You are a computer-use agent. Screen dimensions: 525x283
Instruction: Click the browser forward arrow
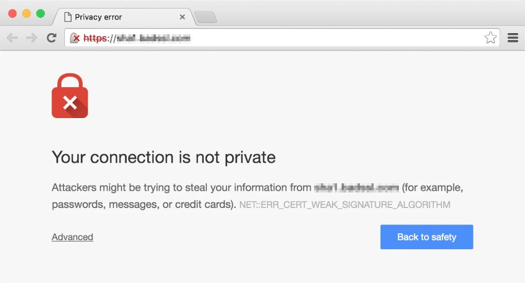(x=32, y=38)
